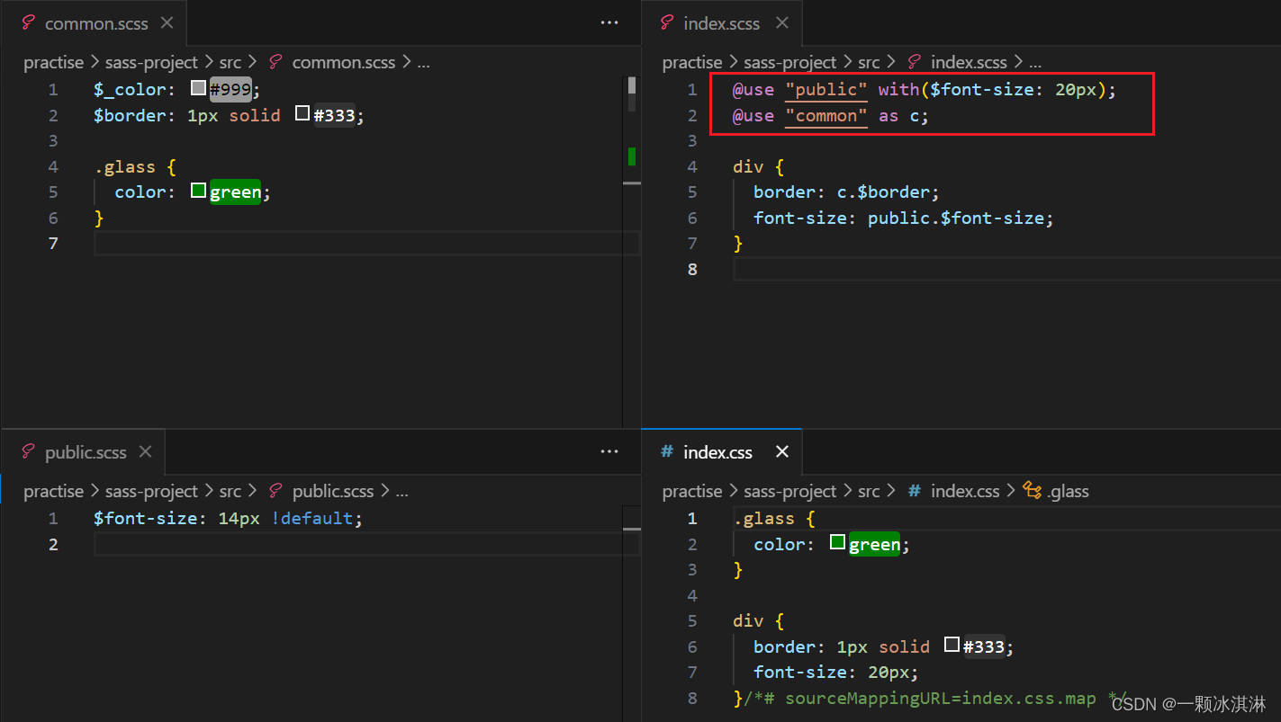The image size is (1281, 722).
Task: Open the #333 color swatch in index.css
Action: [952, 646]
